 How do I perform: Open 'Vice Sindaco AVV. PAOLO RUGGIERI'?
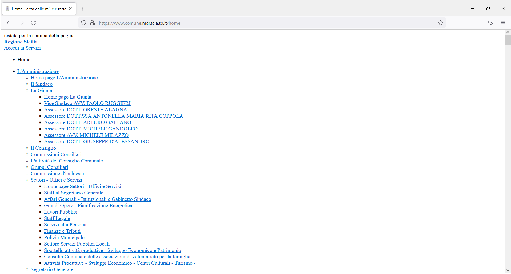tap(87, 103)
